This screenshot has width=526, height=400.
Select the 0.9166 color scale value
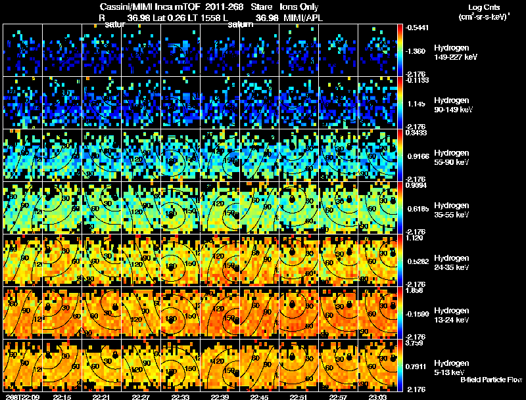418,156
